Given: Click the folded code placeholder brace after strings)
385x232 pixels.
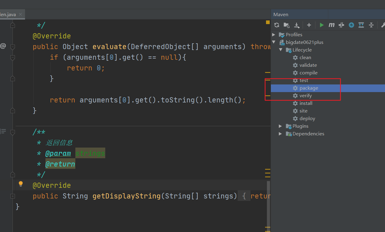Looking at the screenshot, I should pos(244,196).
